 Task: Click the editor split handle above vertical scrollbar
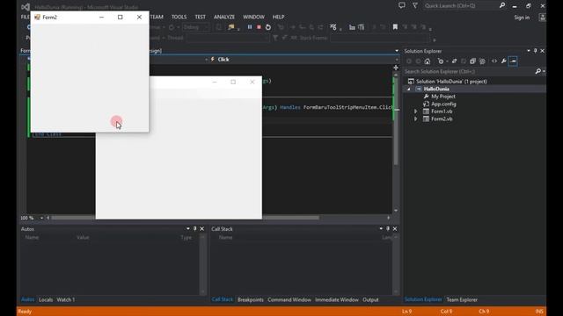[x=396, y=68]
